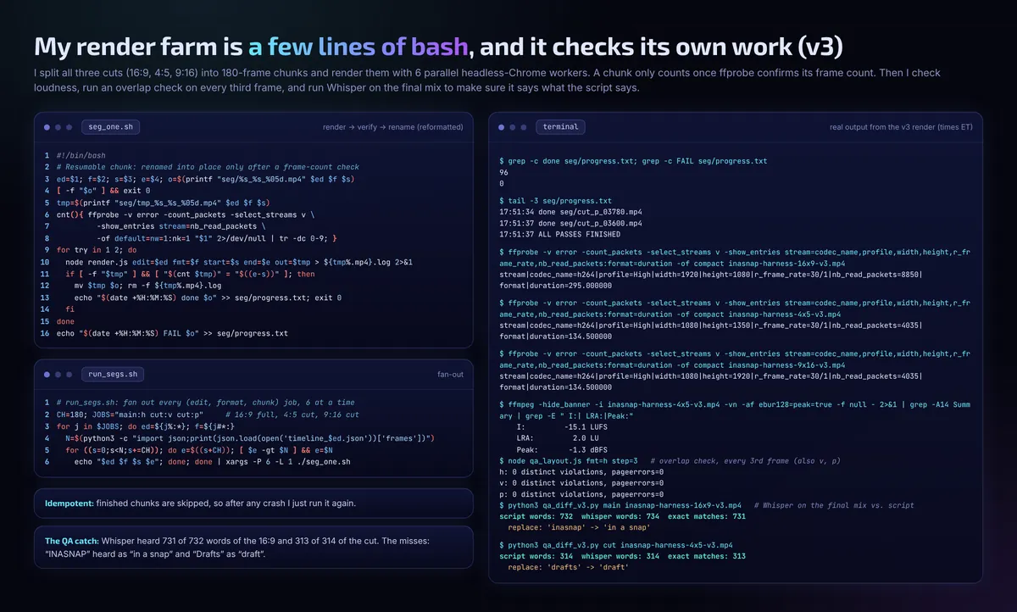Click the "fan-out" caption on run_segs.sh
Screen dimensions: 1017x612
click(450, 374)
